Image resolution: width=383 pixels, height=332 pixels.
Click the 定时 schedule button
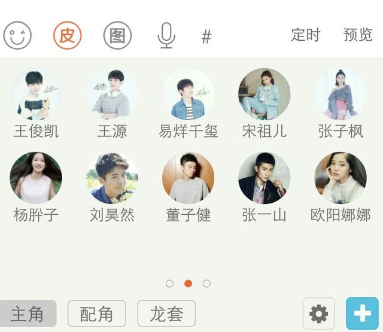tap(306, 35)
